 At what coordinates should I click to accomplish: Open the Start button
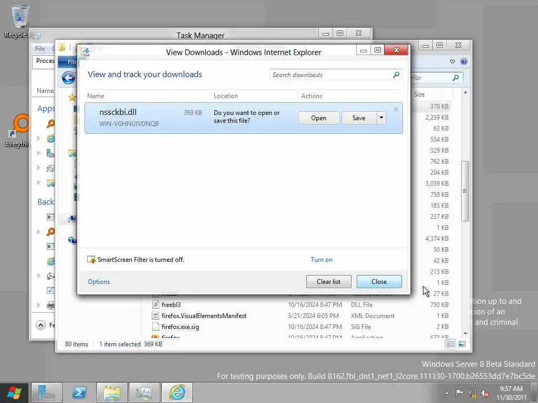[14, 393]
